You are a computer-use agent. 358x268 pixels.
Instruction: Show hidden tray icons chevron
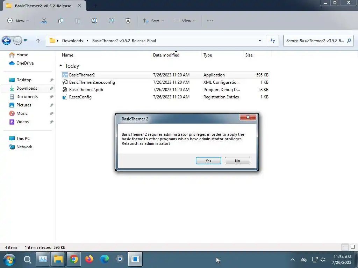[293, 260]
